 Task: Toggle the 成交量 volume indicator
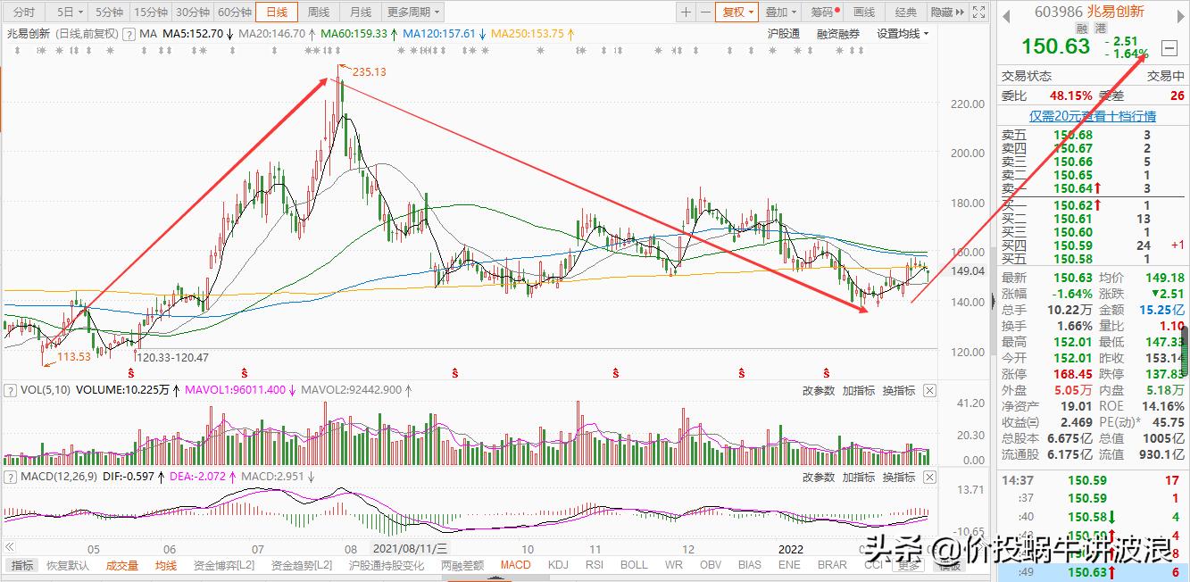click(122, 565)
